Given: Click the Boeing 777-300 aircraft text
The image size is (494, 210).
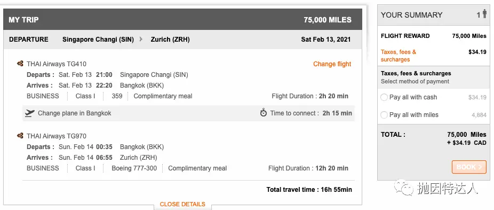Looking at the screenshot, I should (134, 168).
